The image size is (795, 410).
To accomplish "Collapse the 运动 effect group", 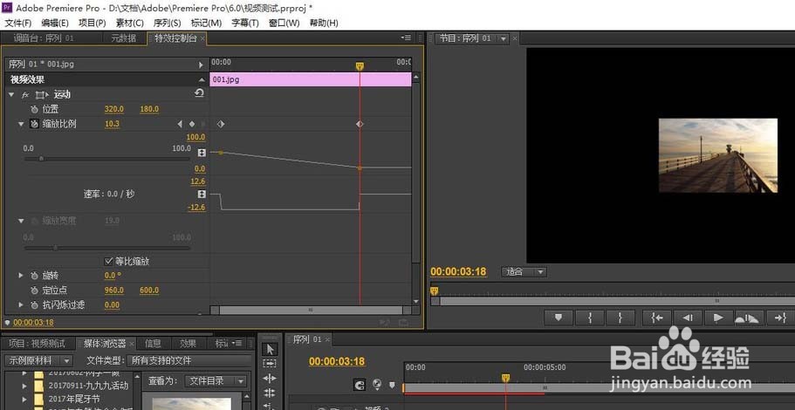I will click(x=11, y=95).
